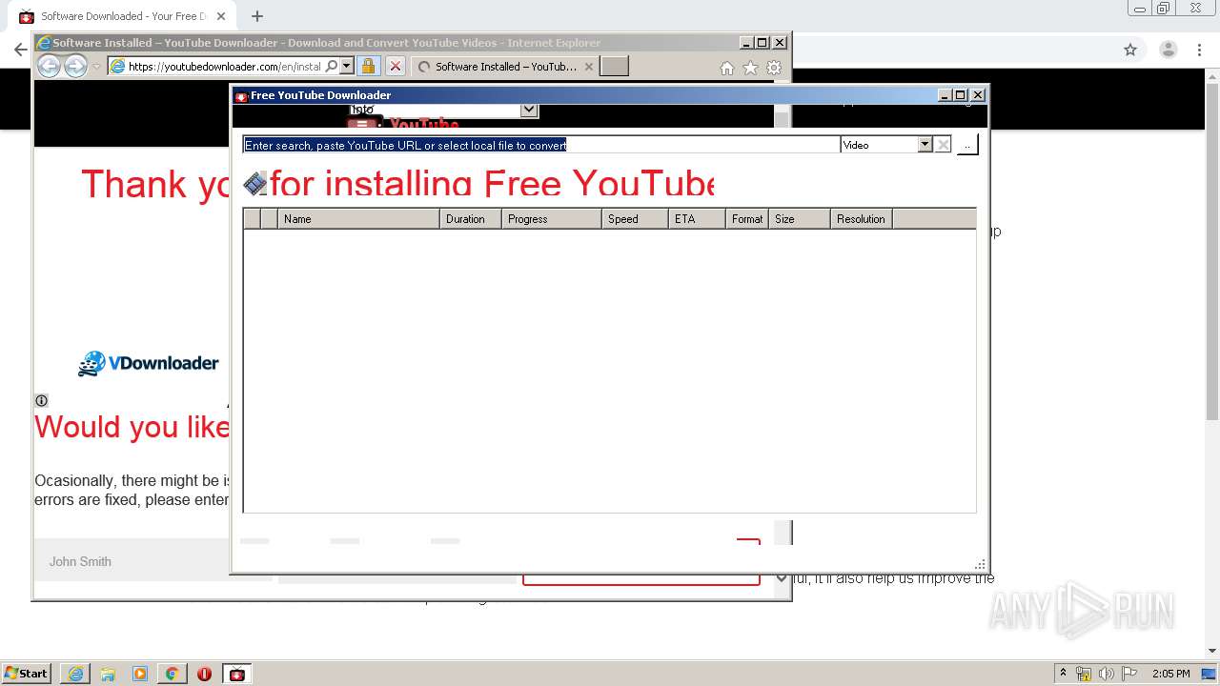The height and width of the screenshot is (686, 1220).
Task: Click the video film-strip icon in Free YouTube Downloader
Action: click(x=254, y=183)
